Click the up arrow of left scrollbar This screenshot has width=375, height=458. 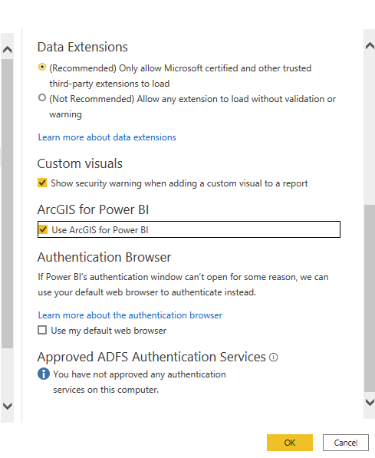[8, 49]
